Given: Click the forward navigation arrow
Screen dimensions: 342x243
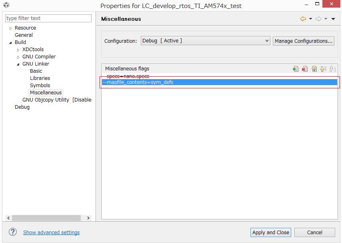Looking at the screenshot, I should click(318, 18).
